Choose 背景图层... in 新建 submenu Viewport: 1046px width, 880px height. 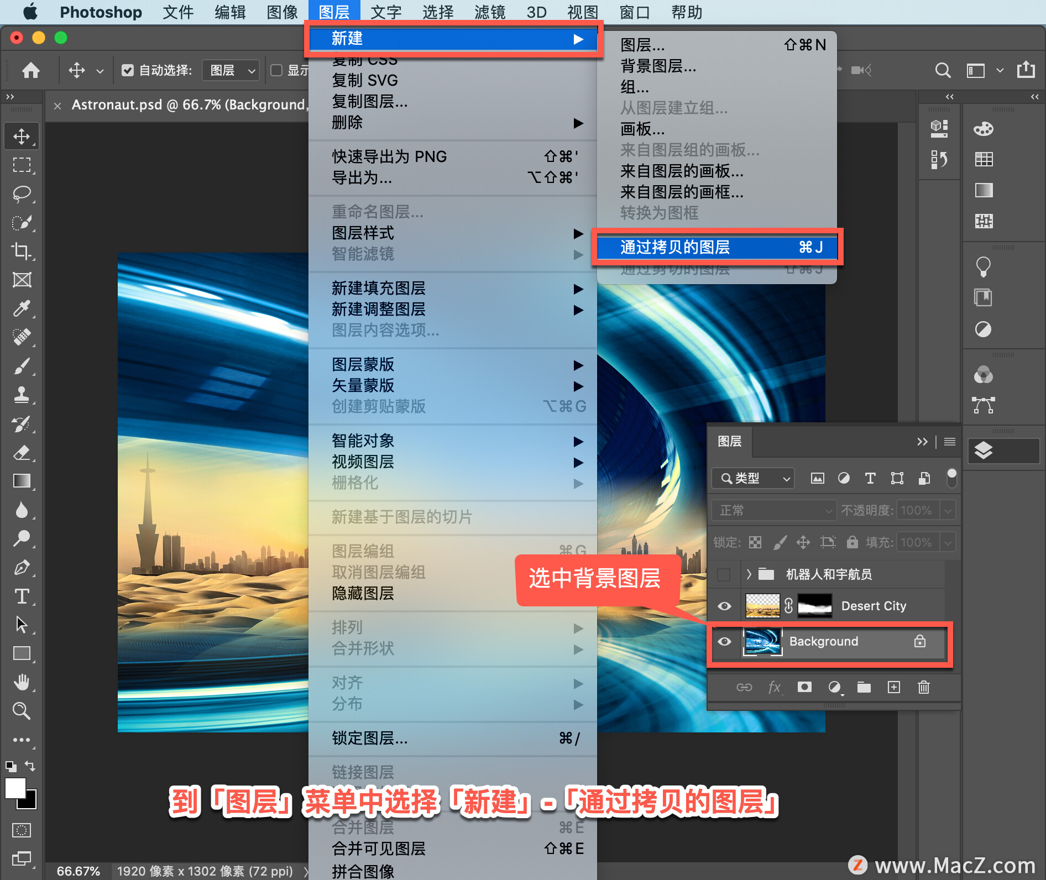(716, 66)
